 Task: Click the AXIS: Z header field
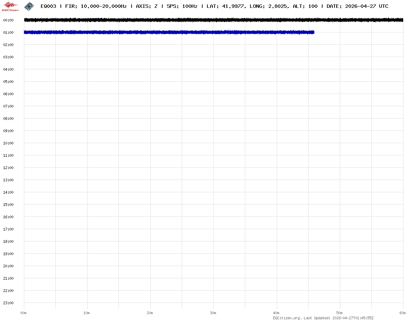click(x=147, y=6)
